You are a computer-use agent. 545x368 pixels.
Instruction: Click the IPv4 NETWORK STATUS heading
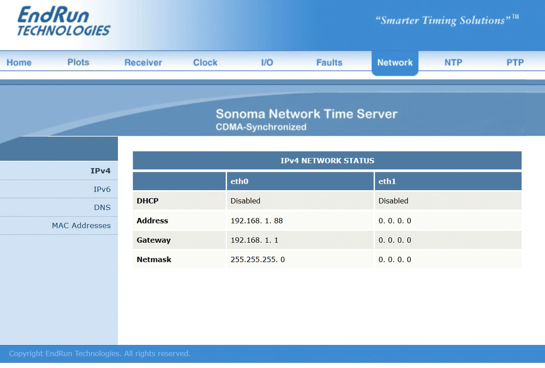coord(327,160)
